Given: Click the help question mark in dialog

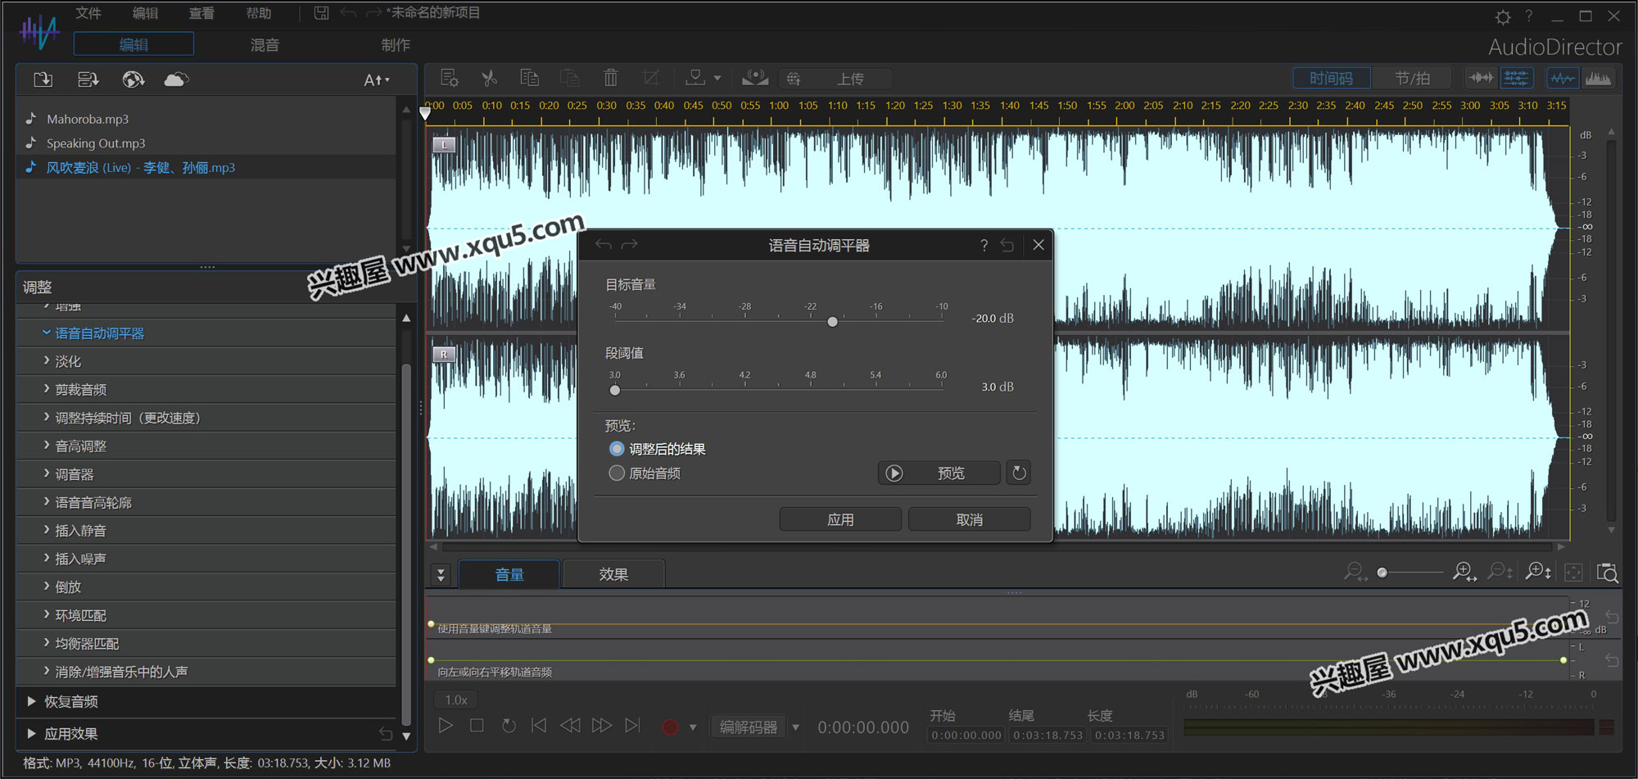Looking at the screenshot, I should pyautogui.click(x=984, y=245).
